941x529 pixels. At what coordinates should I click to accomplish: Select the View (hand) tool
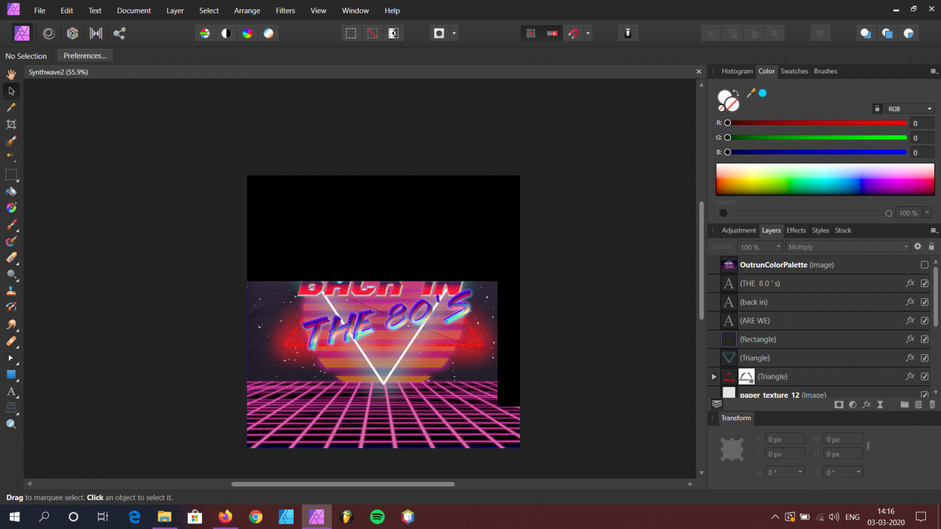click(x=11, y=74)
